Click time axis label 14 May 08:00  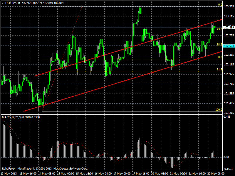[47, 174]
